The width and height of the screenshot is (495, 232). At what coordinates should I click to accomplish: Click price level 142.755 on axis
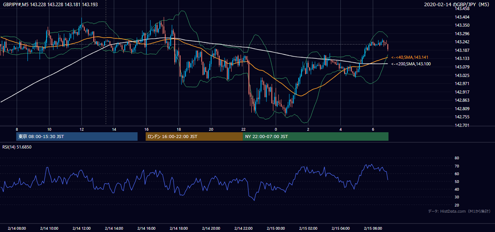click(x=462, y=117)
